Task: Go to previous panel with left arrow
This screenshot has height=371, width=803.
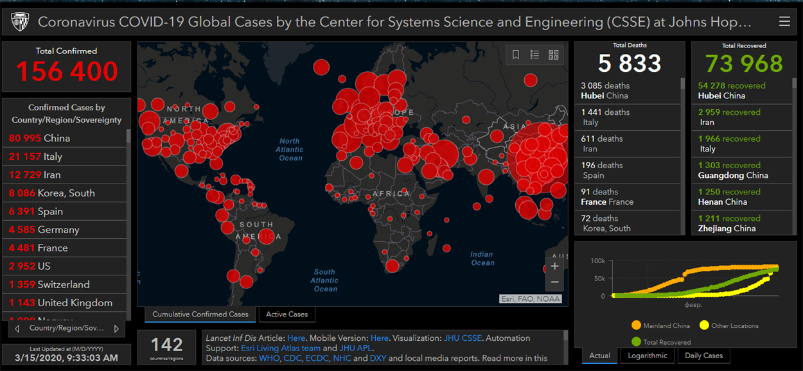Action: point(17,329)
